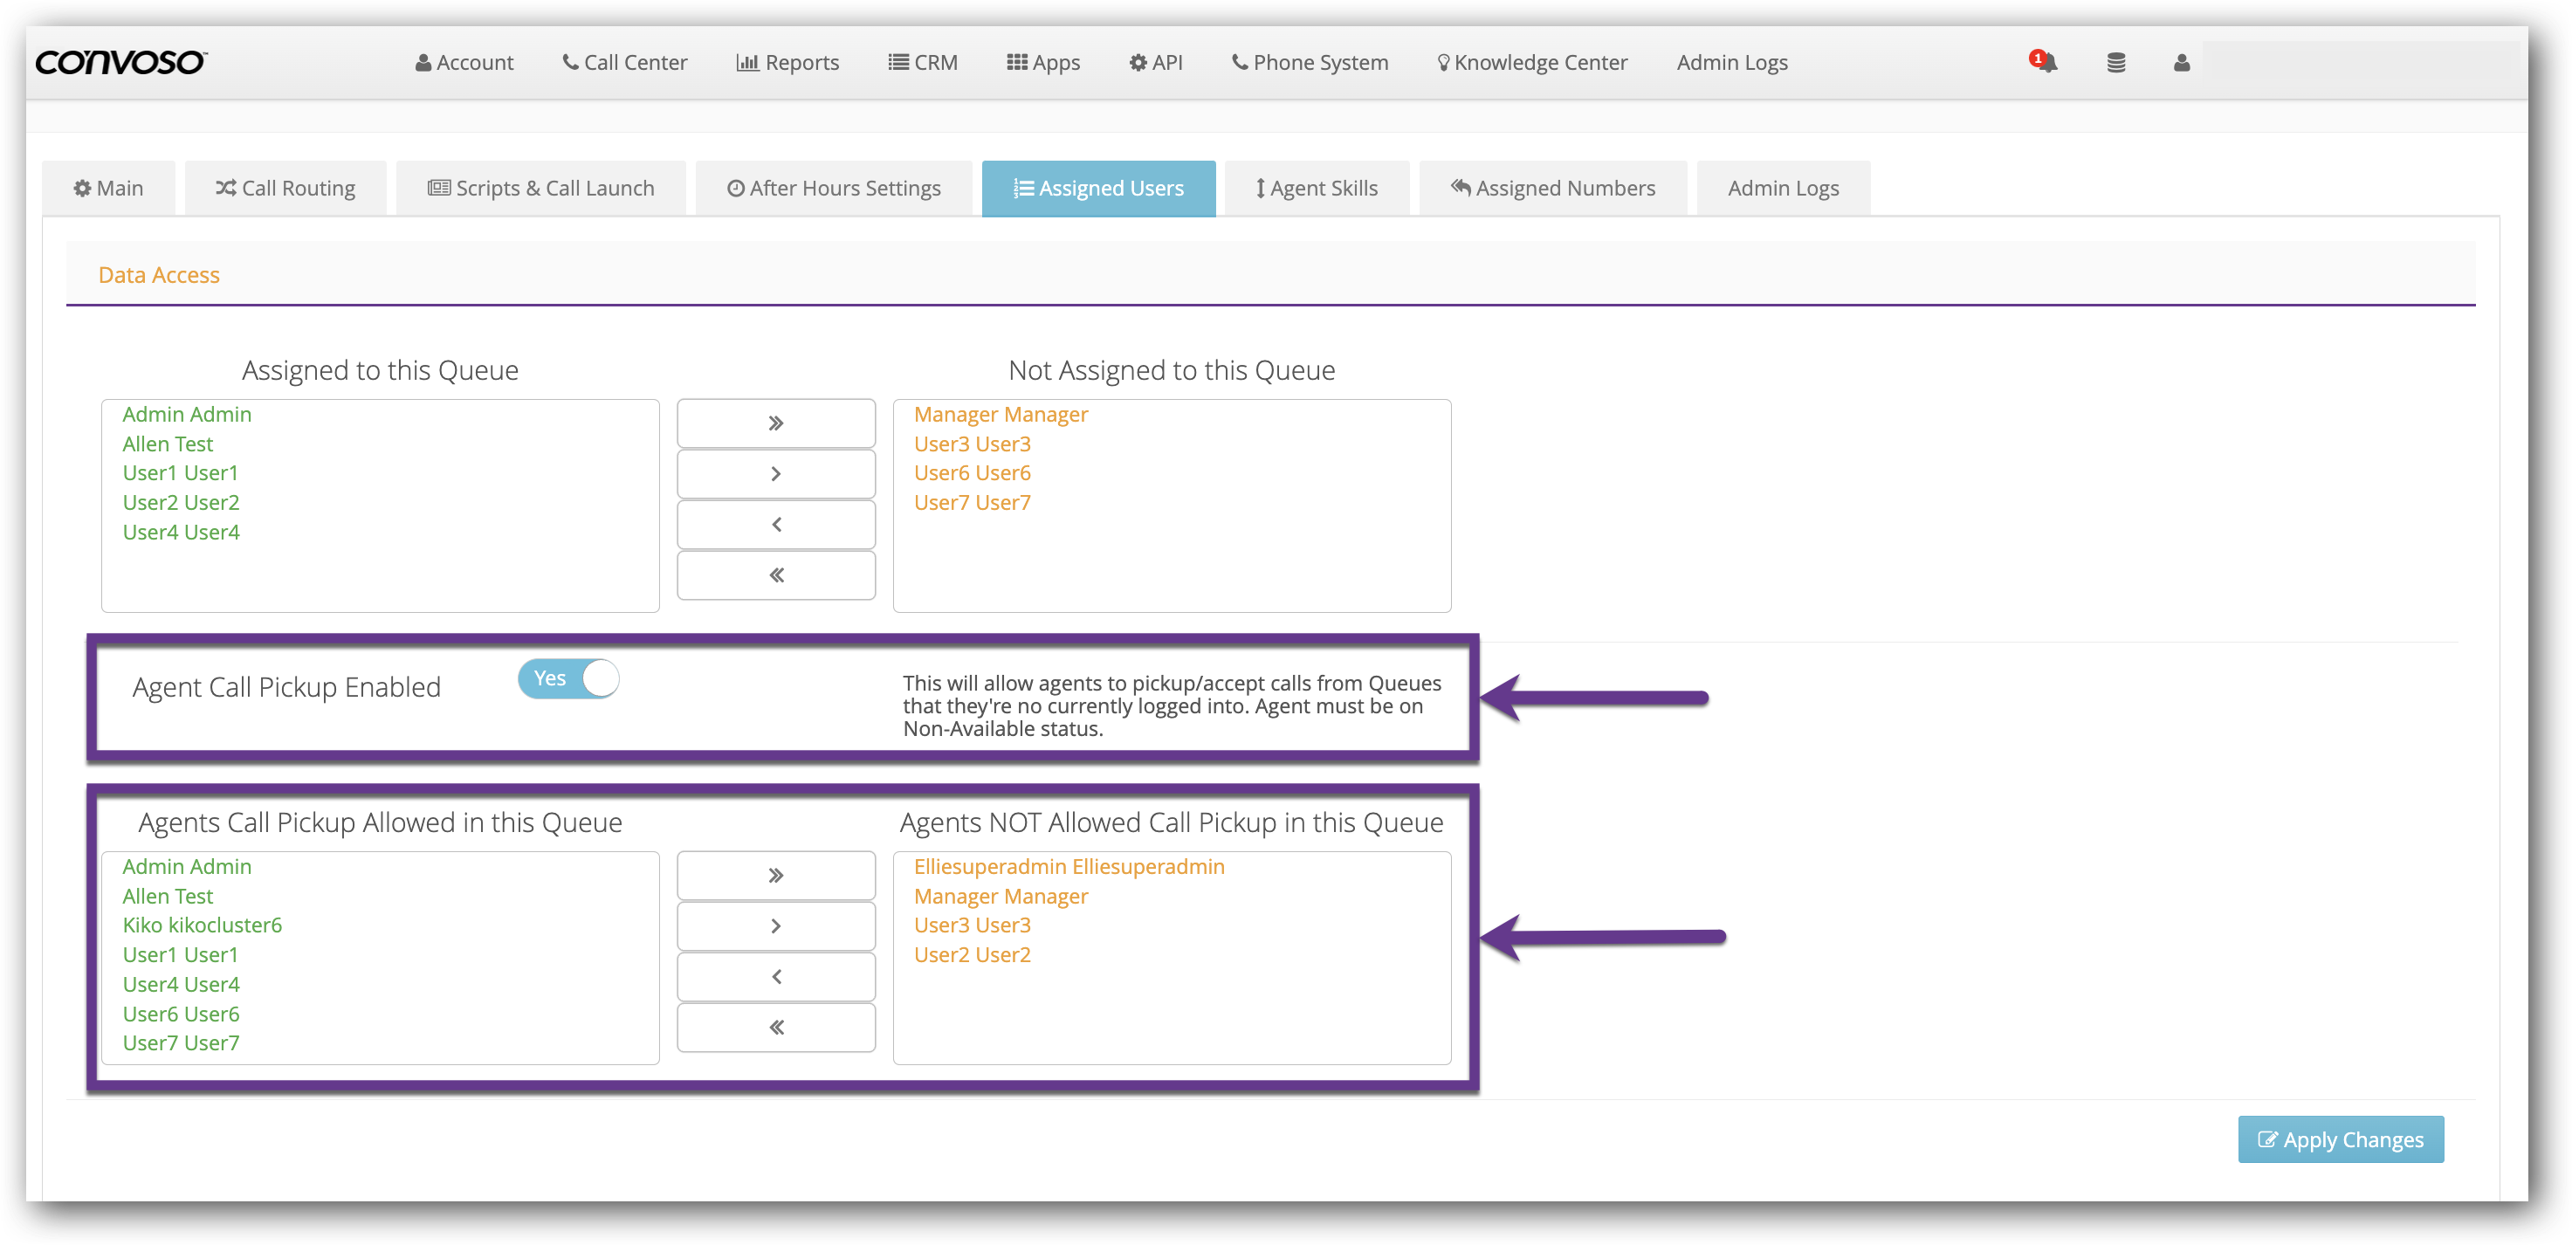Select the Assigned Users tab
The height and width of the screenshot is (1245, 2572).
[x=1098, y=188]
